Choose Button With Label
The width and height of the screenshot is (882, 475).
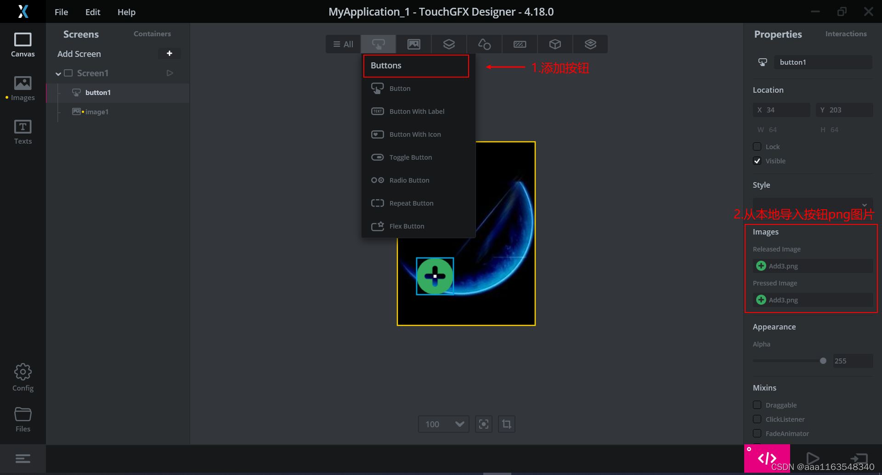418,111
